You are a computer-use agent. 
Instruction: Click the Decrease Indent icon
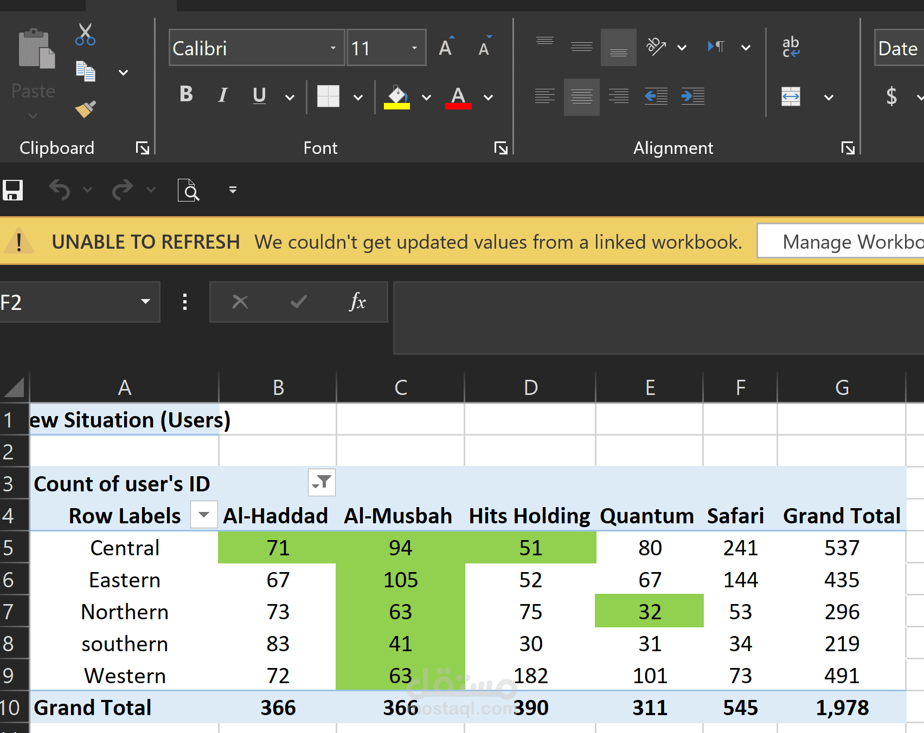point(656,96)
